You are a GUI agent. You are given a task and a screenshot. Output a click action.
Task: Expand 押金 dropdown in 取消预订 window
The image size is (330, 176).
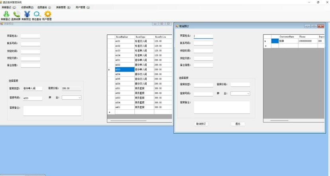(x=248, y=93)
